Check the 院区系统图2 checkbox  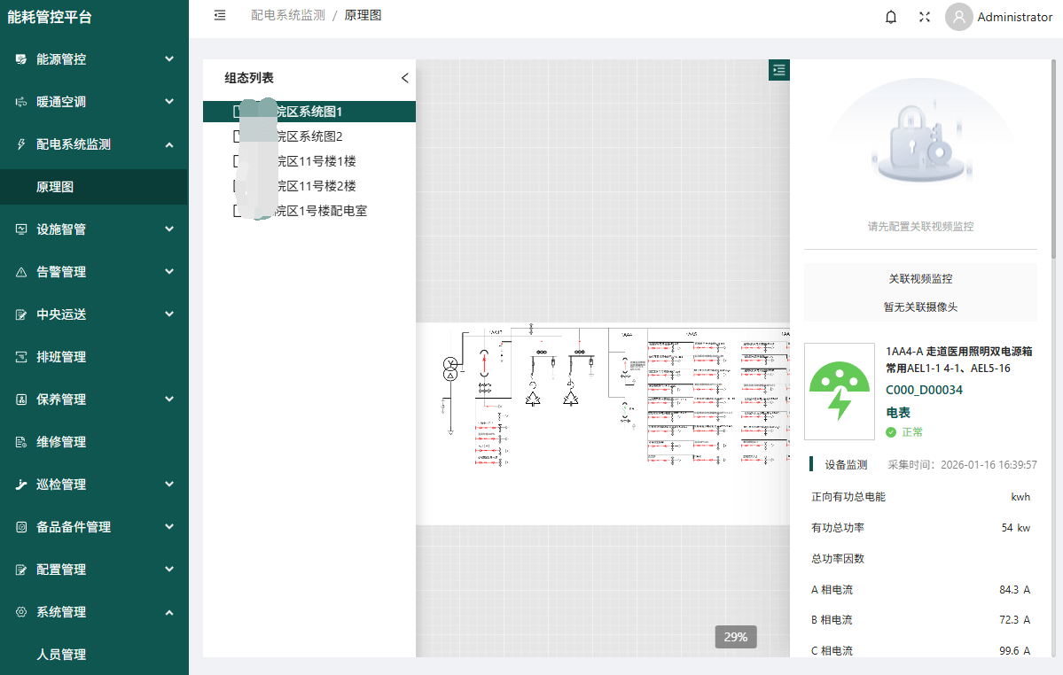point(237,136)
